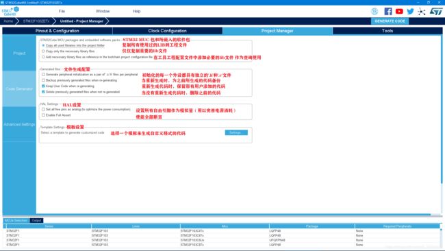Sort table by Package column header

tap(312, 226)
